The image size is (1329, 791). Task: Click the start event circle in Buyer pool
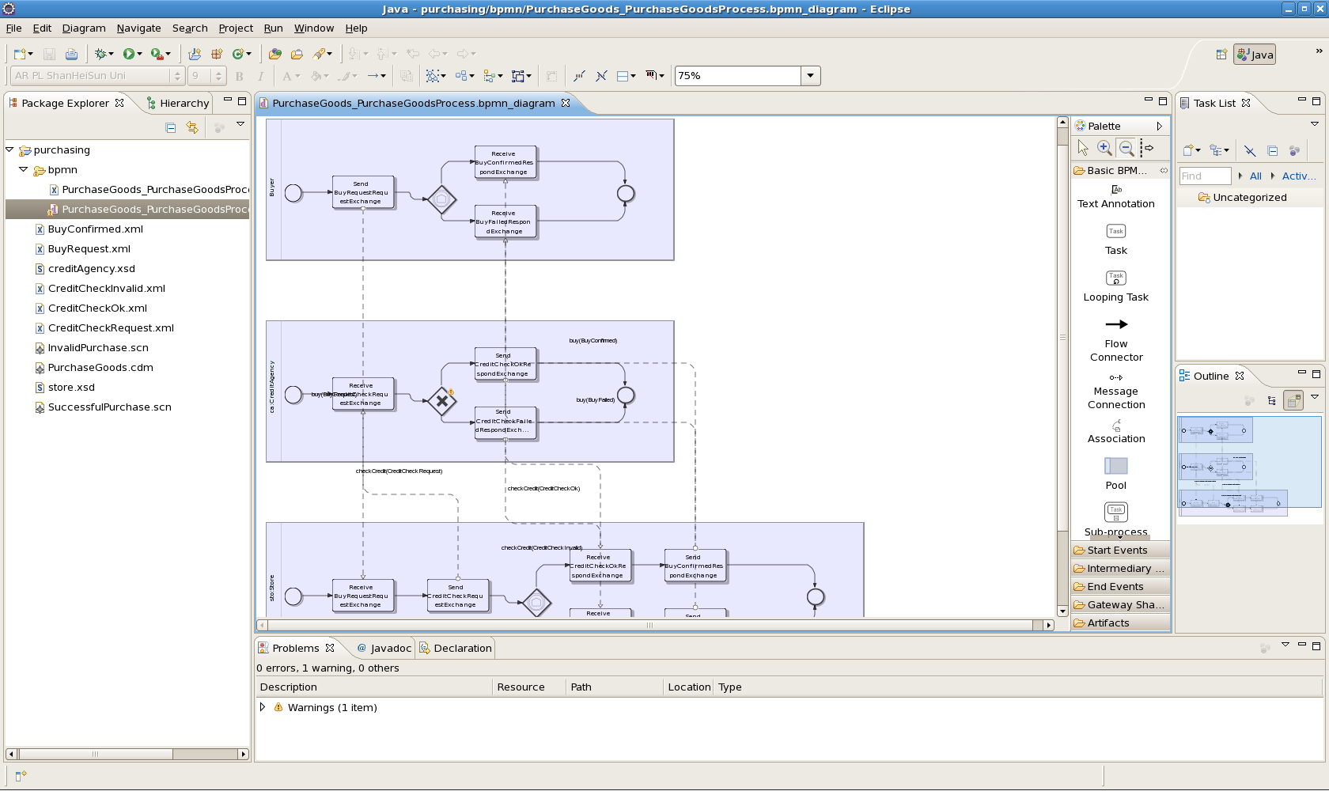coord(293,193)
